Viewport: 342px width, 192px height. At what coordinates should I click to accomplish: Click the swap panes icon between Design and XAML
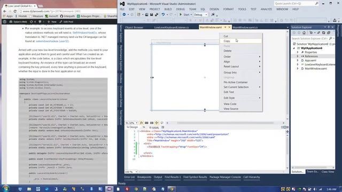point(144,127)
